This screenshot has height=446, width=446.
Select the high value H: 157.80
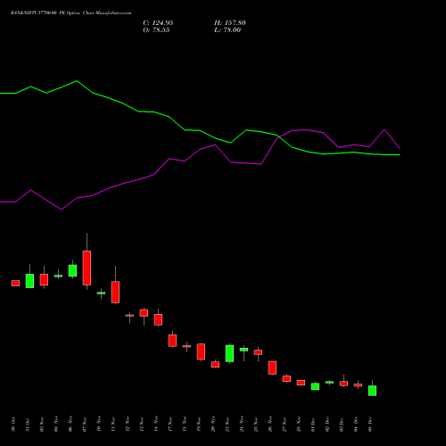click(x=230, y=23)
